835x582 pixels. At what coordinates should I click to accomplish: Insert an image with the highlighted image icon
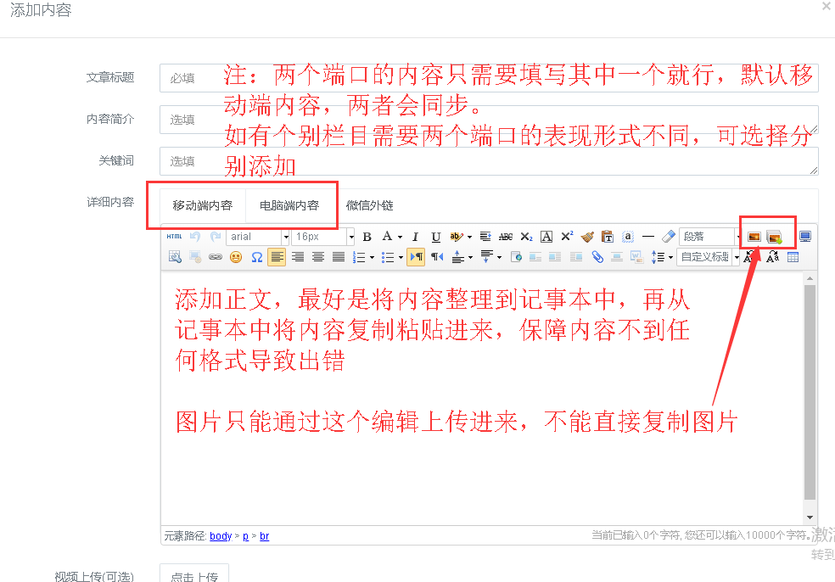coord(754,237)
